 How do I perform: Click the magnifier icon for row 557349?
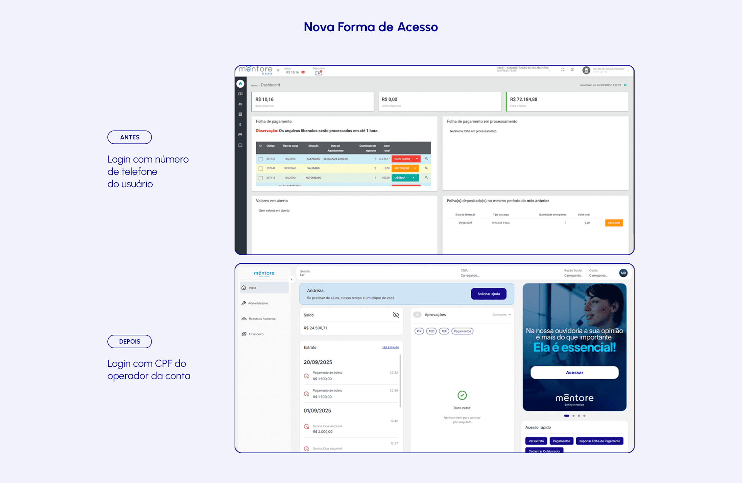pyautogui.click(x=427, y=168)
